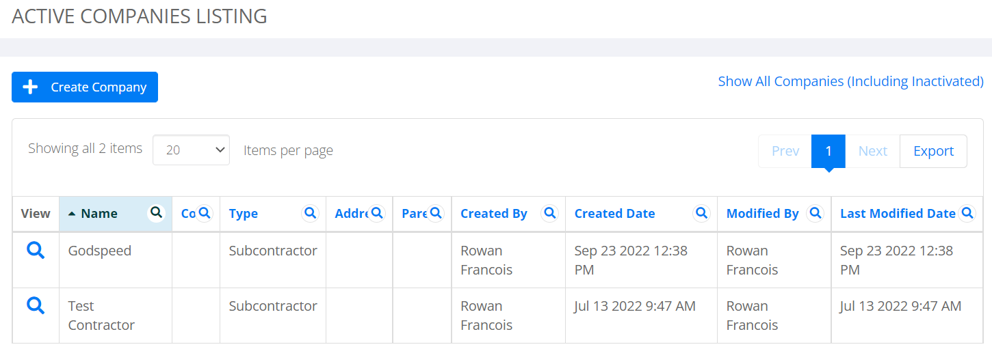Open the Address column search icon
The width and height of the screenshot is (992, 349).
(x=377, y=213)
